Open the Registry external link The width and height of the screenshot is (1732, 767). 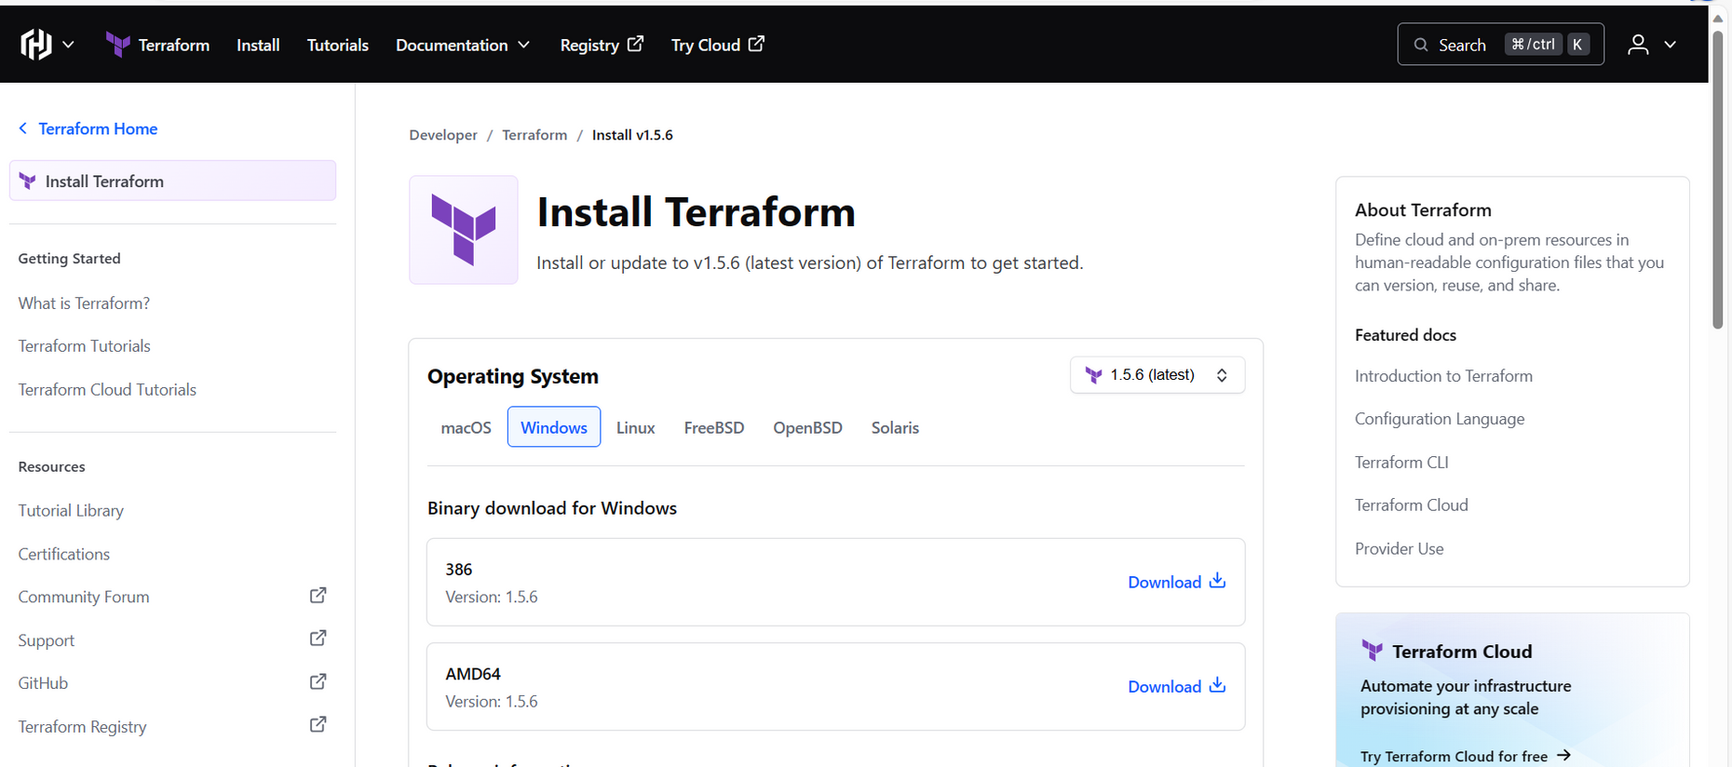tap(602, 45)
